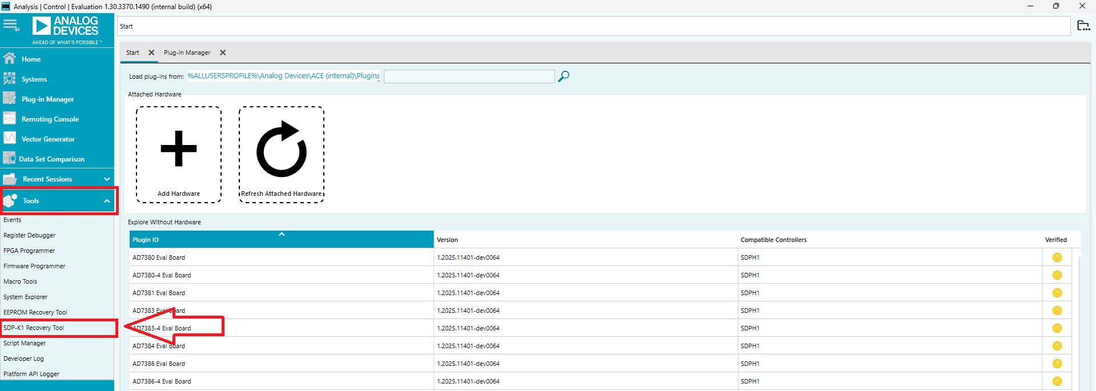Expand the Recent Sessions chevron
Image resolution: width=1096 pixels, height=391 pixels.
[107, 179]
